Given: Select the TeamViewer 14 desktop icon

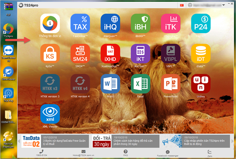Looking at the screenshot, I should [9, 53].
